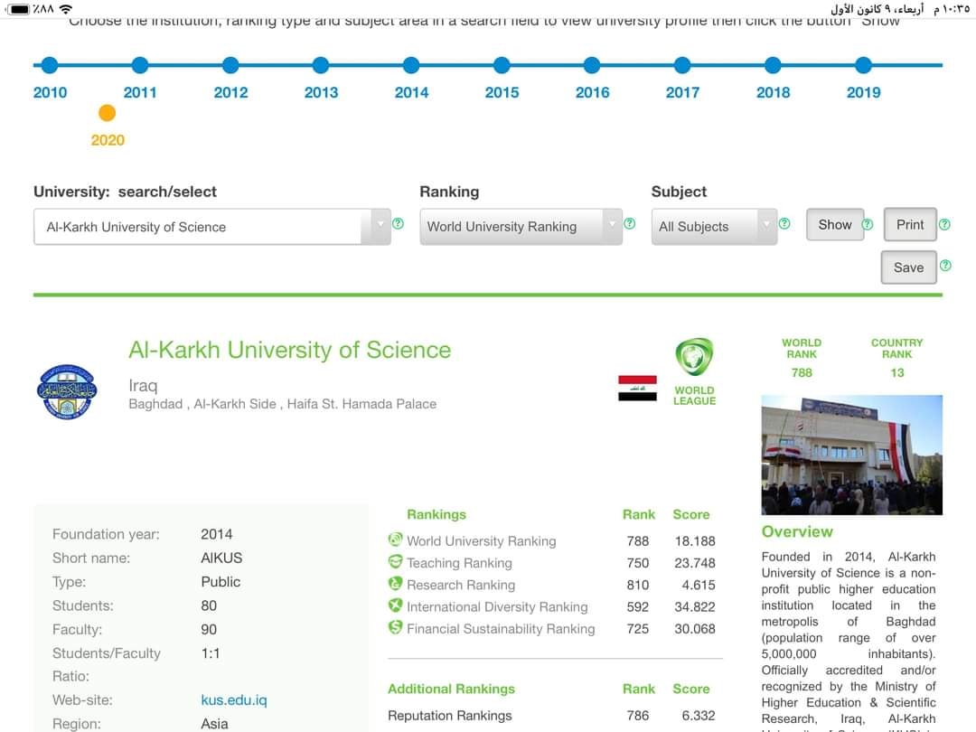Screen dimensions: 976x732
Task: Open the World University Ranking dropdown
Action: 521,227
